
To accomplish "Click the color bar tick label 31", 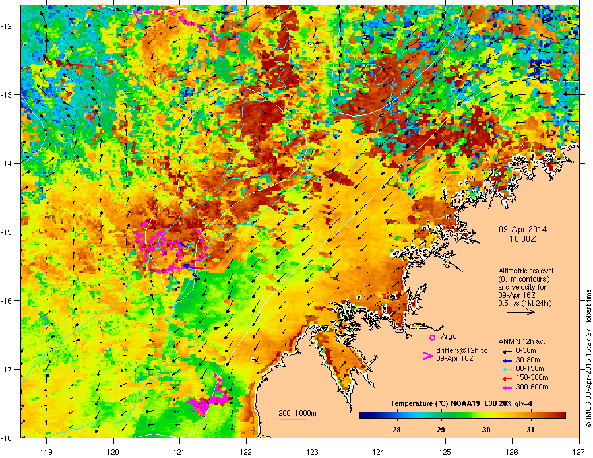I will (530, 430).
